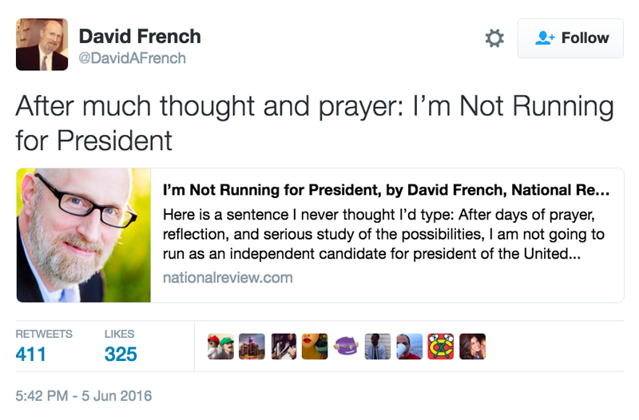Click the purple cartoon character avatar
This screenshot has height=420, width=639.
pyautogui.click(x=346, y=346)
